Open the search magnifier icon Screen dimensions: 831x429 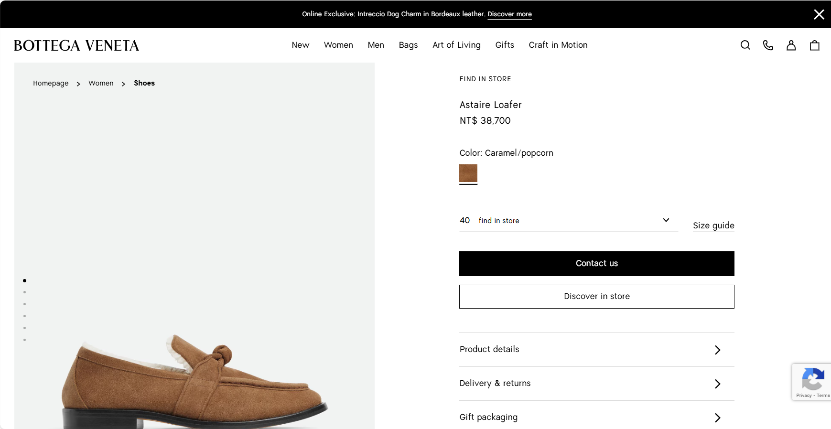[x=745, y=45]
